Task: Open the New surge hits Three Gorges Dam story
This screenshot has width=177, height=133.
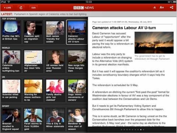Action: click(77, 61)
